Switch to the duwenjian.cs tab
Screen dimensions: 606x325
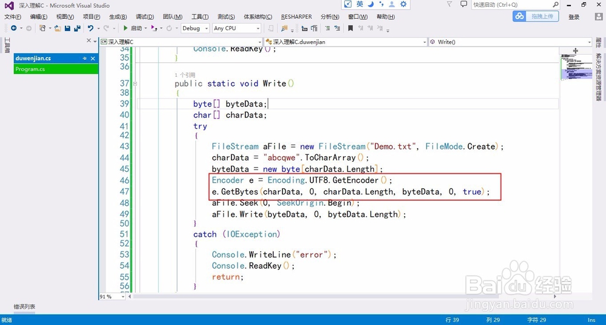(33, 58)
